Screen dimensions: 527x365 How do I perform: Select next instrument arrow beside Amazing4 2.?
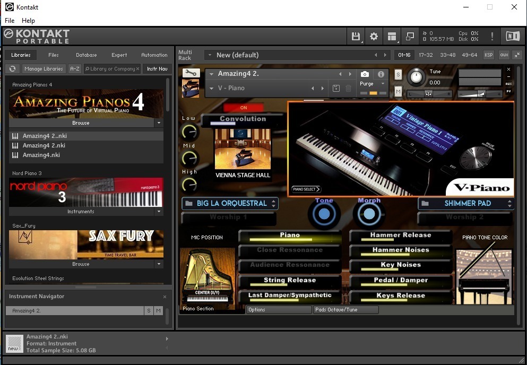(350, 74)
